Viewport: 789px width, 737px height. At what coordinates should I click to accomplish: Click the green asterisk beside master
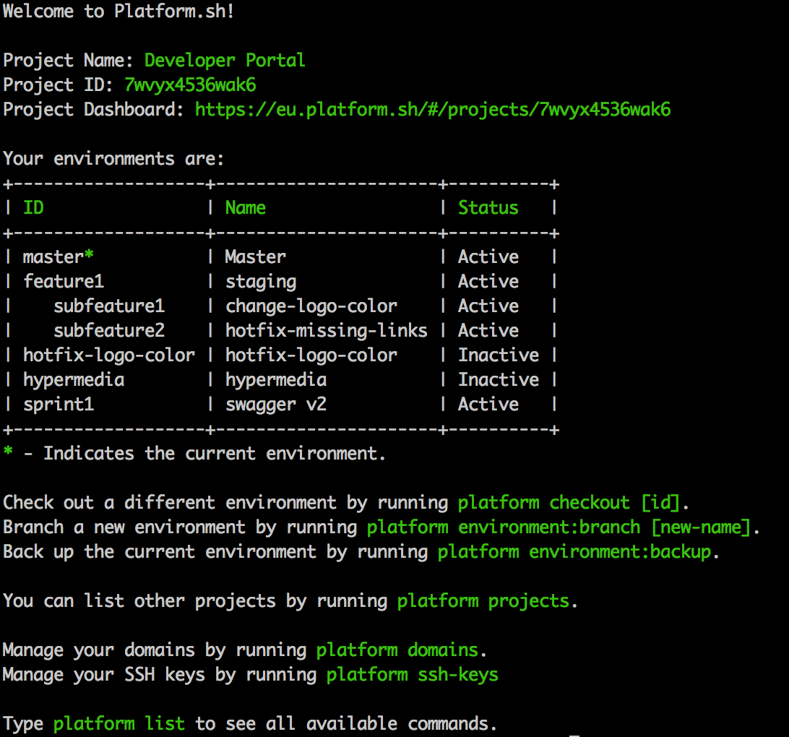(90, 256)
